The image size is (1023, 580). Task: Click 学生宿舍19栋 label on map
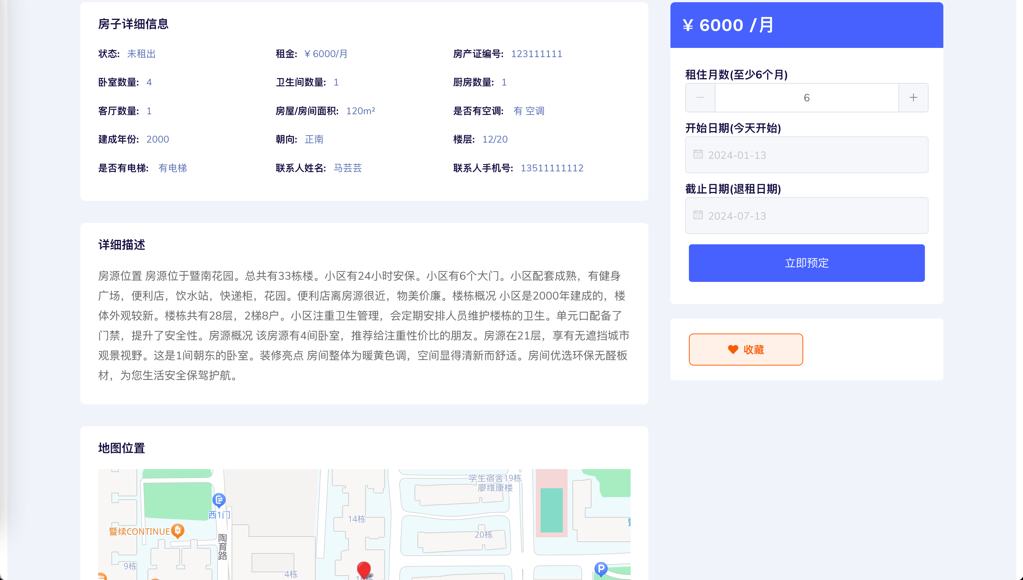495,478
